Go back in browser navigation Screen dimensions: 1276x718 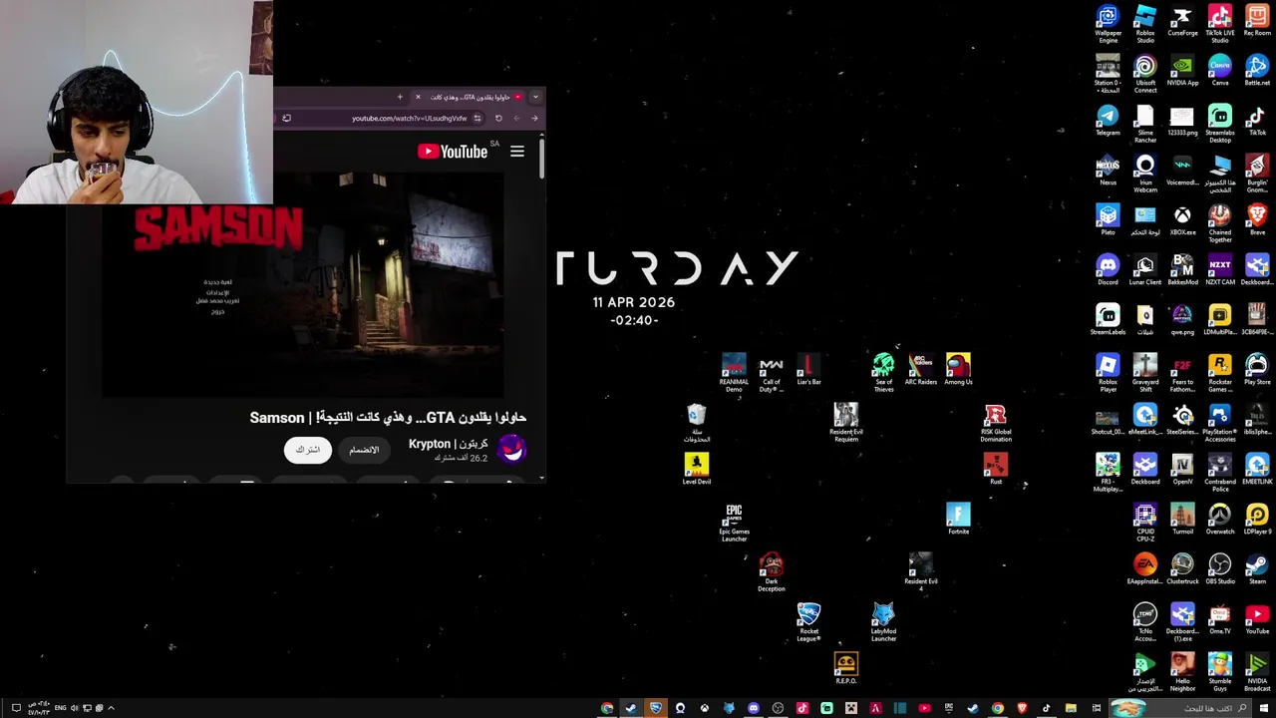point(534,118)
